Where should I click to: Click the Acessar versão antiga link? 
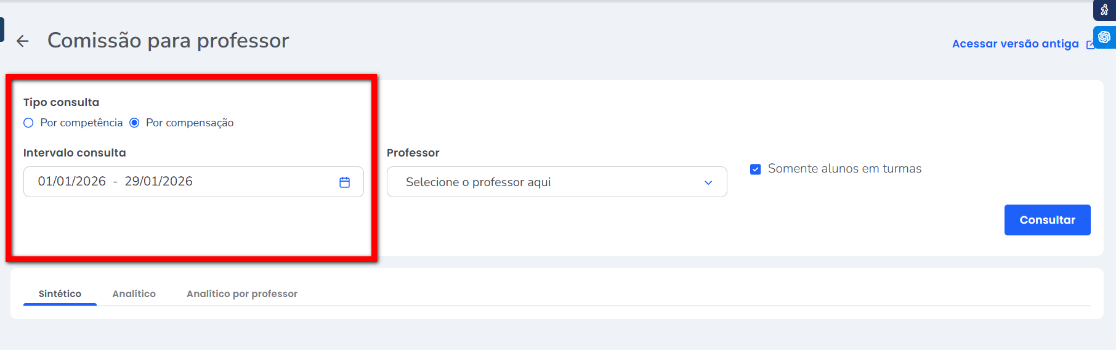1015,44
